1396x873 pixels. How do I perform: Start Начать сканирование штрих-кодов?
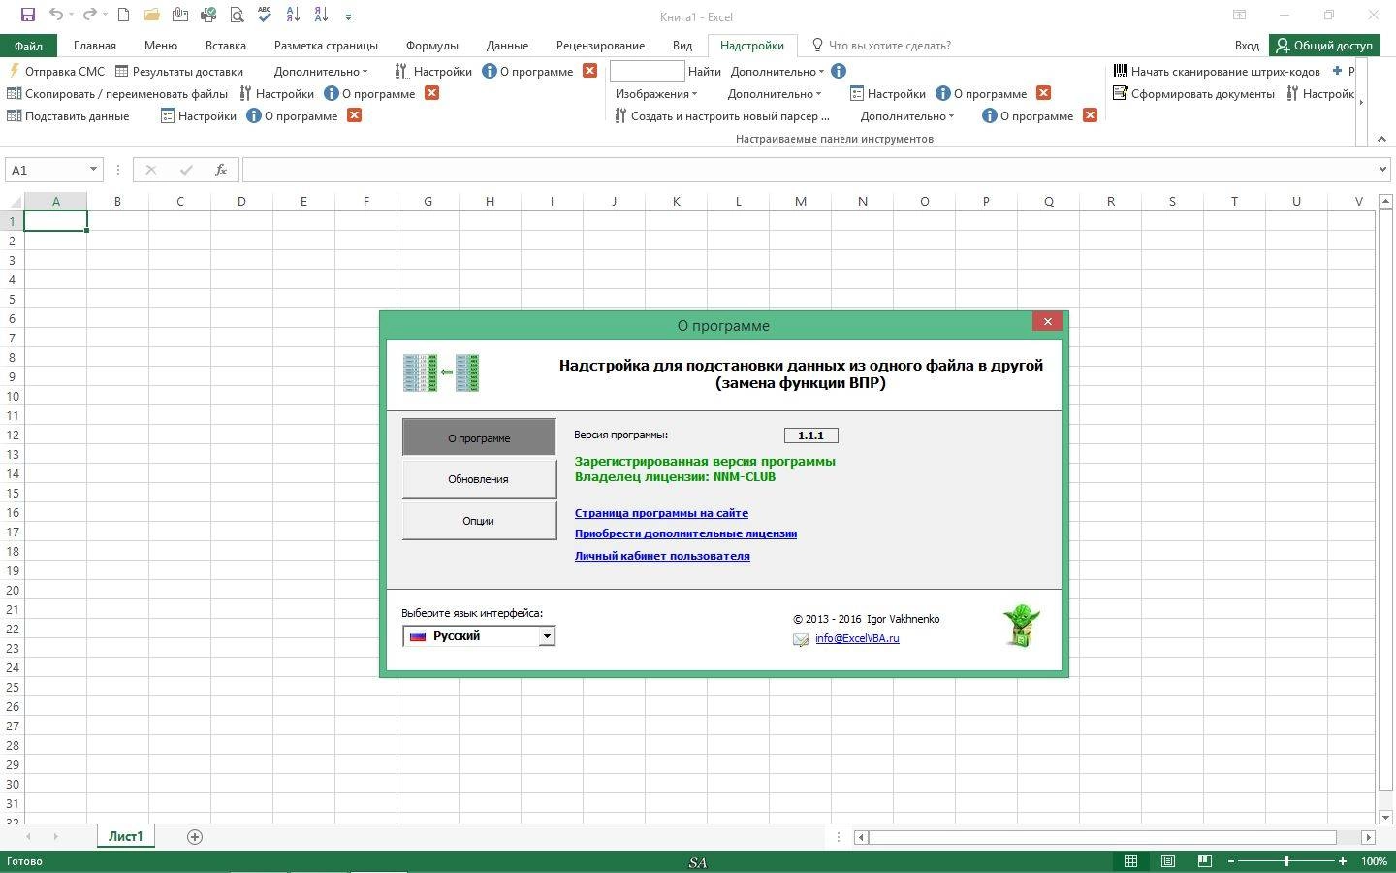1217,71
